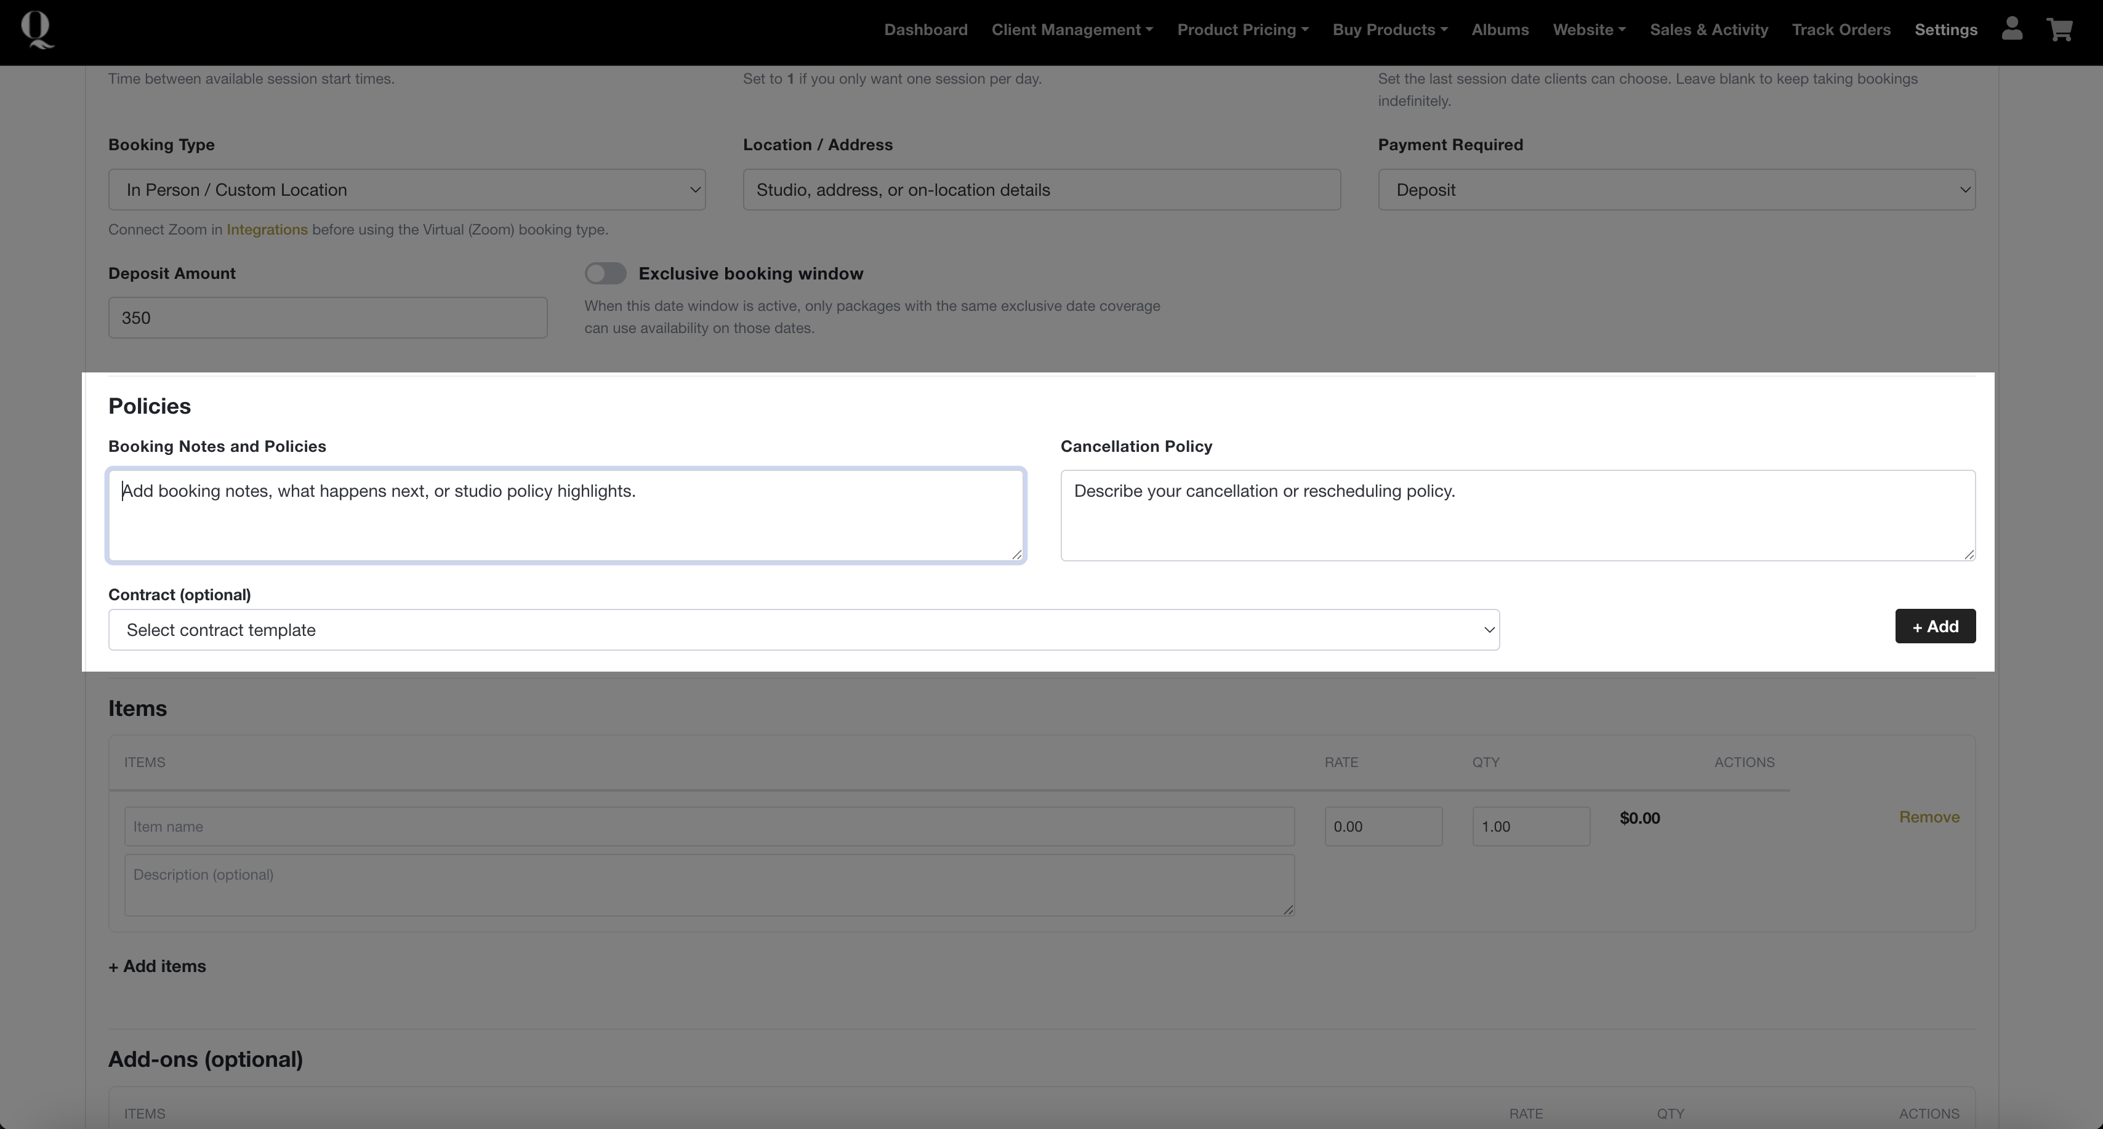Expand the Buy Products menu
The image size is (2103, 1129).
(x=1389, y=30)
